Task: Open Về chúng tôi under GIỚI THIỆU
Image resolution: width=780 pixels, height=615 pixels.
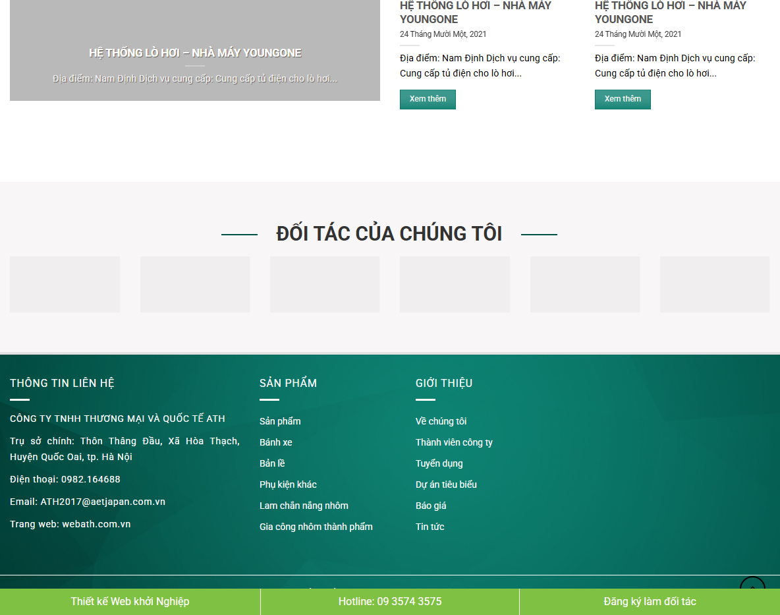Action: click(x=441, y=421)
